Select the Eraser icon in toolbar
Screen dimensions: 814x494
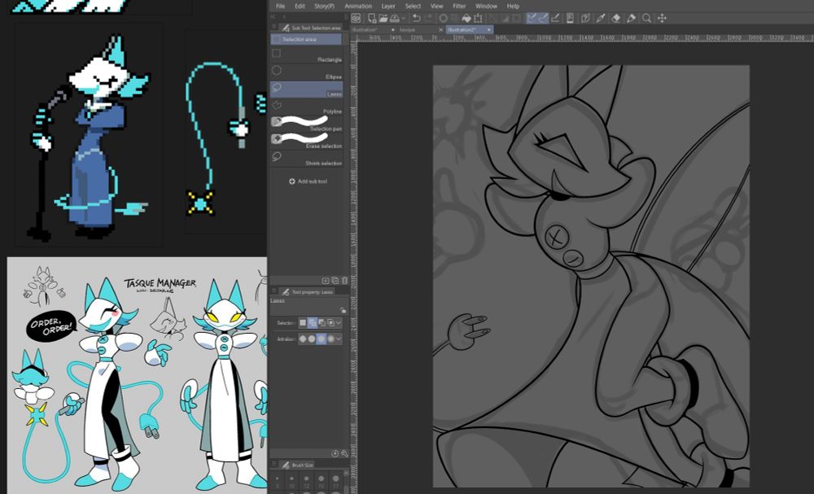click(x=615, y=18)
